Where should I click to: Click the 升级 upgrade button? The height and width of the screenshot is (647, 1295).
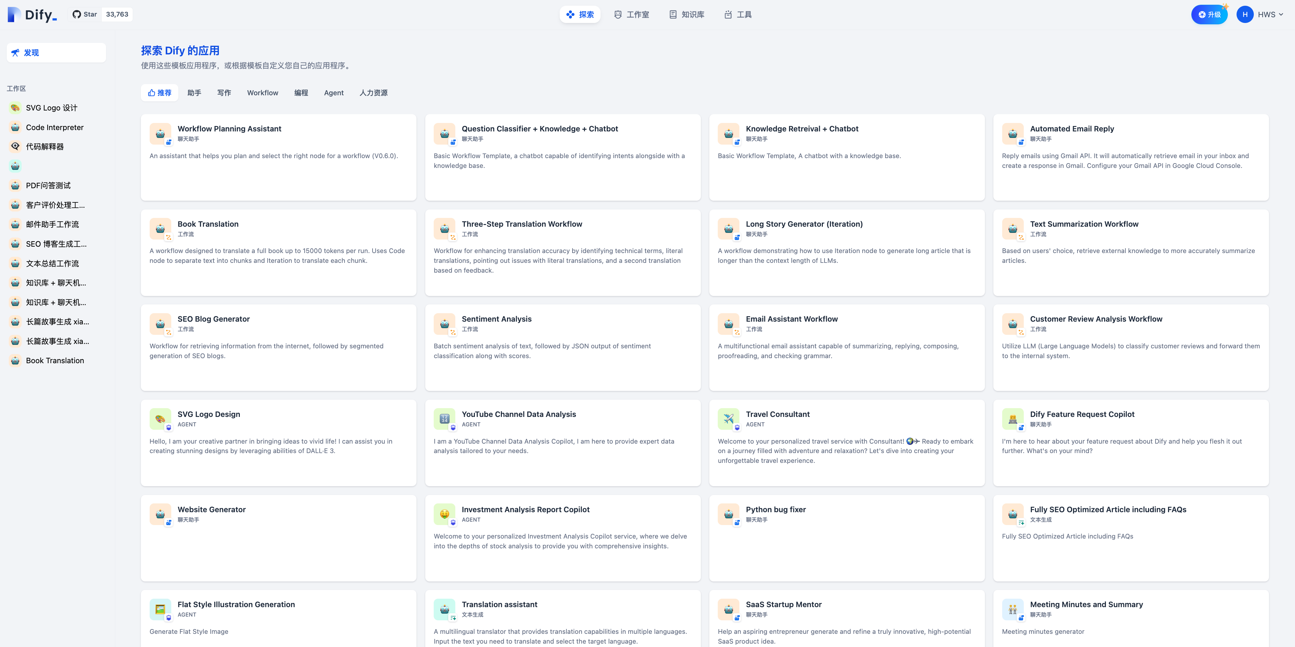(1209, 15)
